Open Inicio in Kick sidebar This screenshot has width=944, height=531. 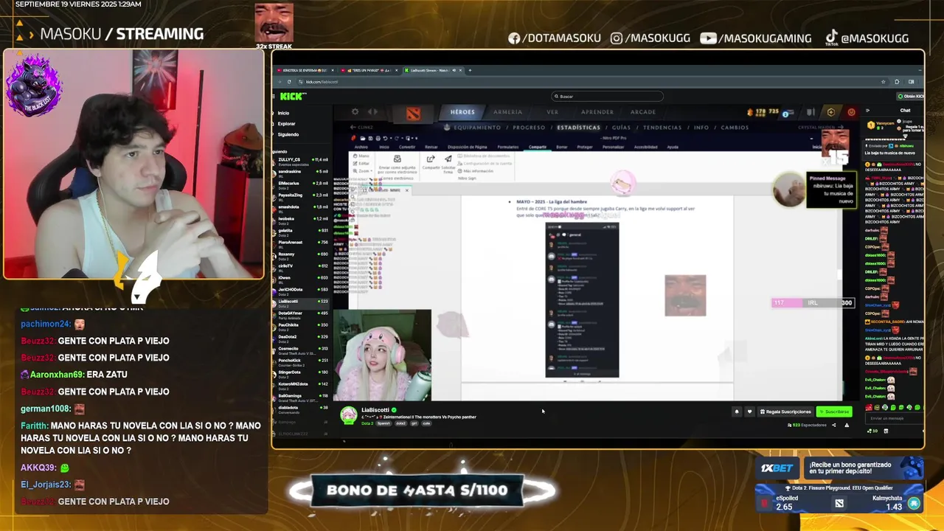coord(283,113)
